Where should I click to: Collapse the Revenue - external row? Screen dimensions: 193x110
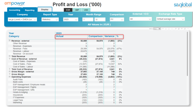(x=10, y=41)
